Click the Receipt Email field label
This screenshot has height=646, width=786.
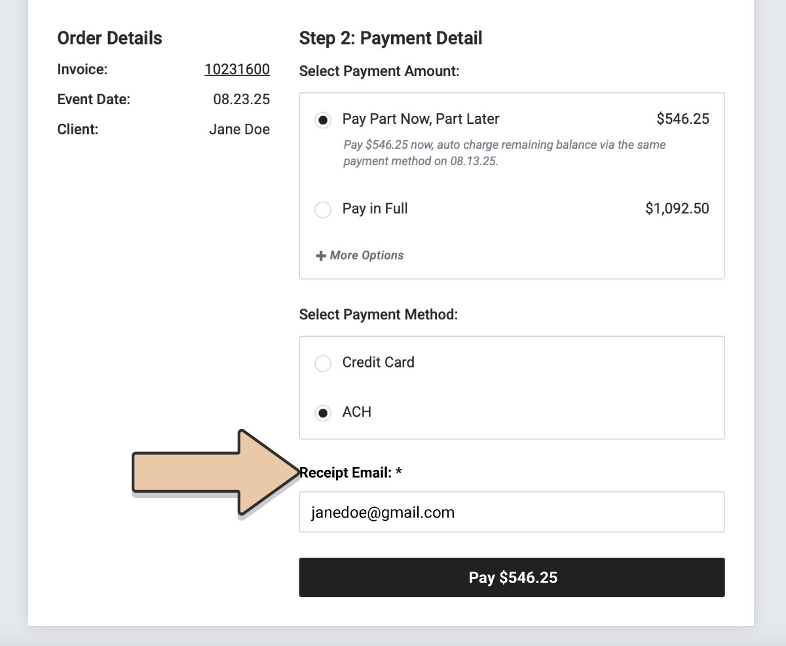[350, 472]
